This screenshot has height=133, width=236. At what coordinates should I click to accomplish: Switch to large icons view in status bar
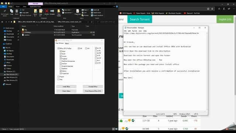[x=116, y=129]
